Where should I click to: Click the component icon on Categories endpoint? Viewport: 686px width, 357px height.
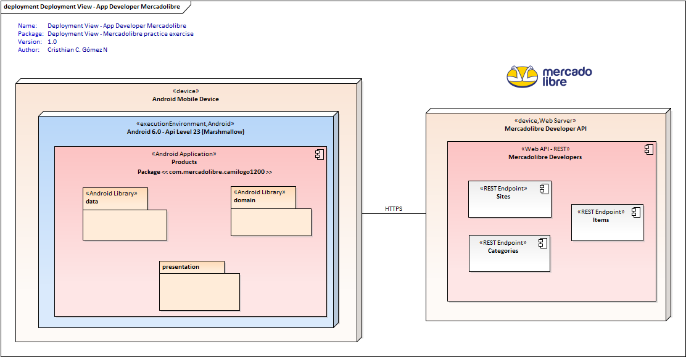[543, 244]
